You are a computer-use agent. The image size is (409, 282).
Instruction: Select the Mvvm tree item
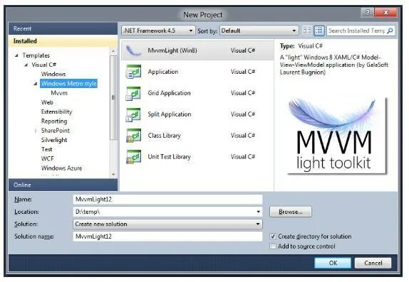59,93
